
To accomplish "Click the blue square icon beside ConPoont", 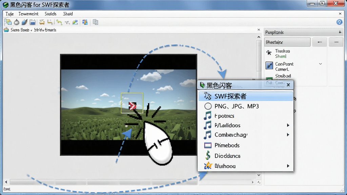I will point(269,65).
